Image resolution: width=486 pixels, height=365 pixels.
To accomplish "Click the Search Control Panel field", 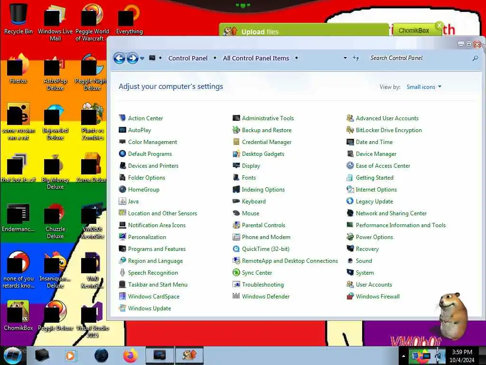I will (x=420, y=58).
